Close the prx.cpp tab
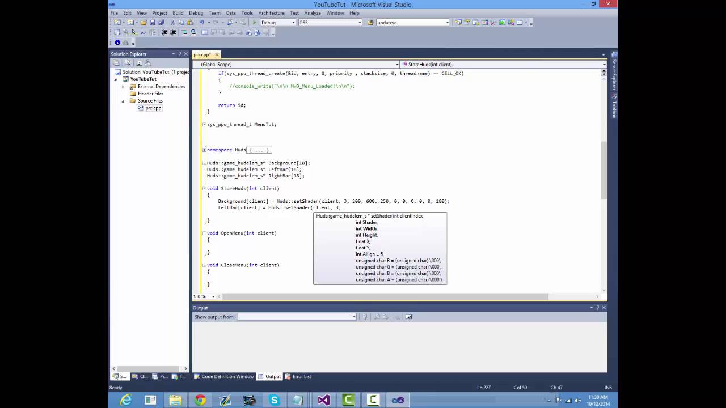Screen dimensions: 726x408 (x=217, y=54)
